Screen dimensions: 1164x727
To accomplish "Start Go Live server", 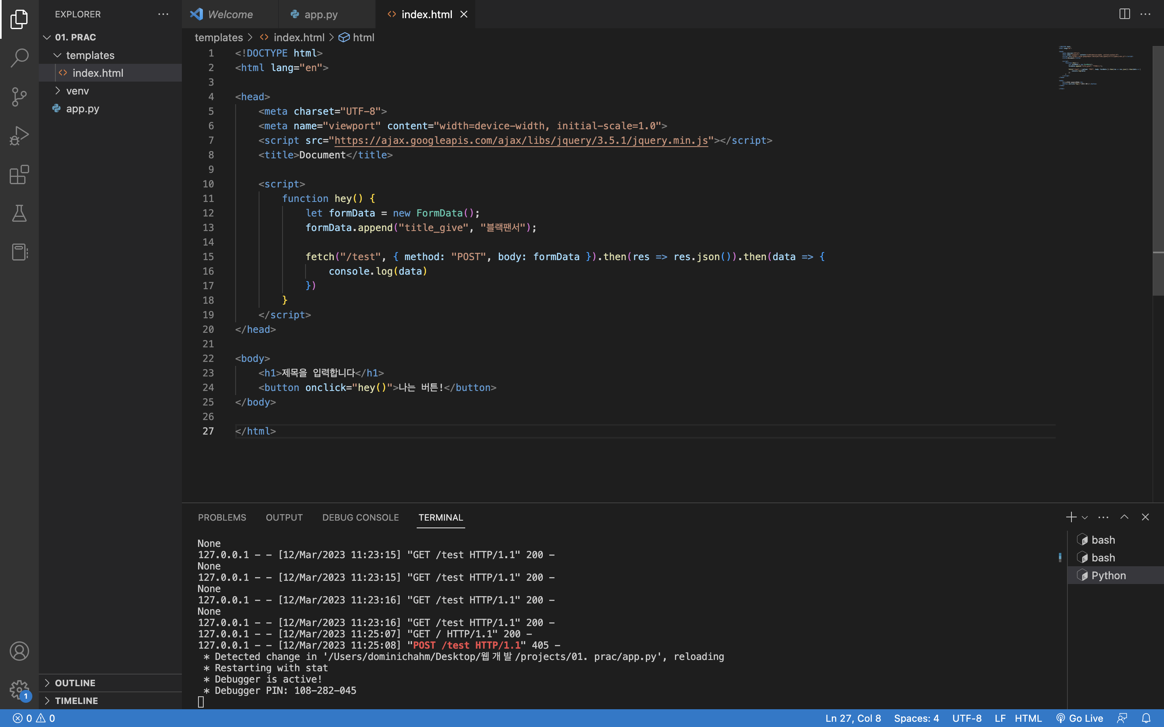I will coord(1080,719).
